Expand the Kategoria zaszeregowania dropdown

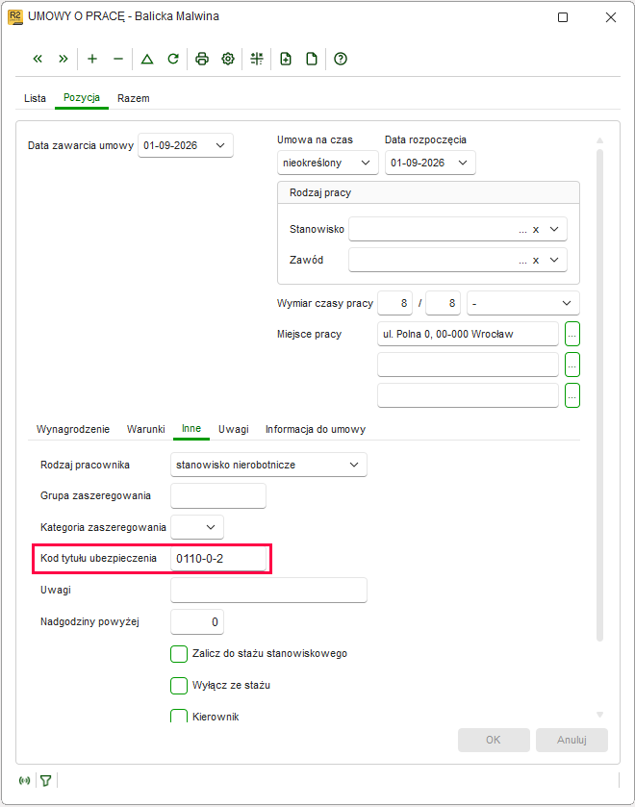click(x=197, y=527)
